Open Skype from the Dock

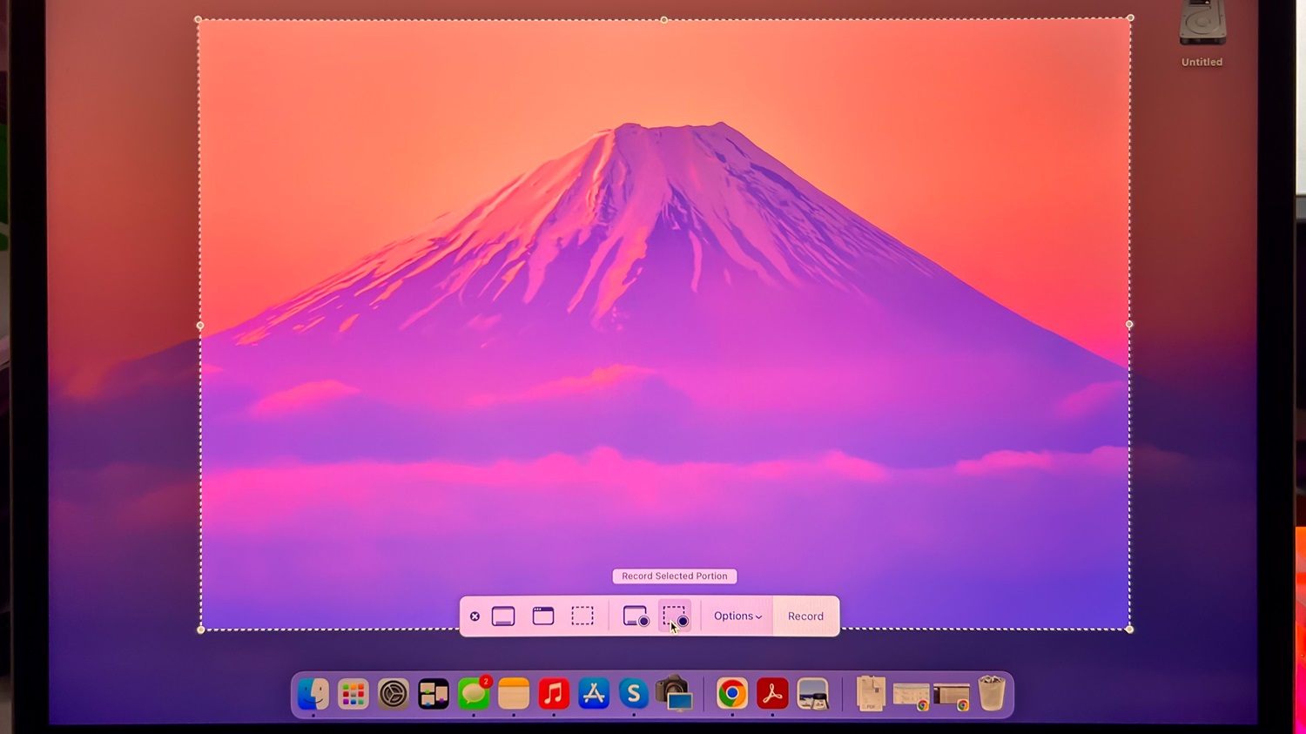[x=634, y=694]
